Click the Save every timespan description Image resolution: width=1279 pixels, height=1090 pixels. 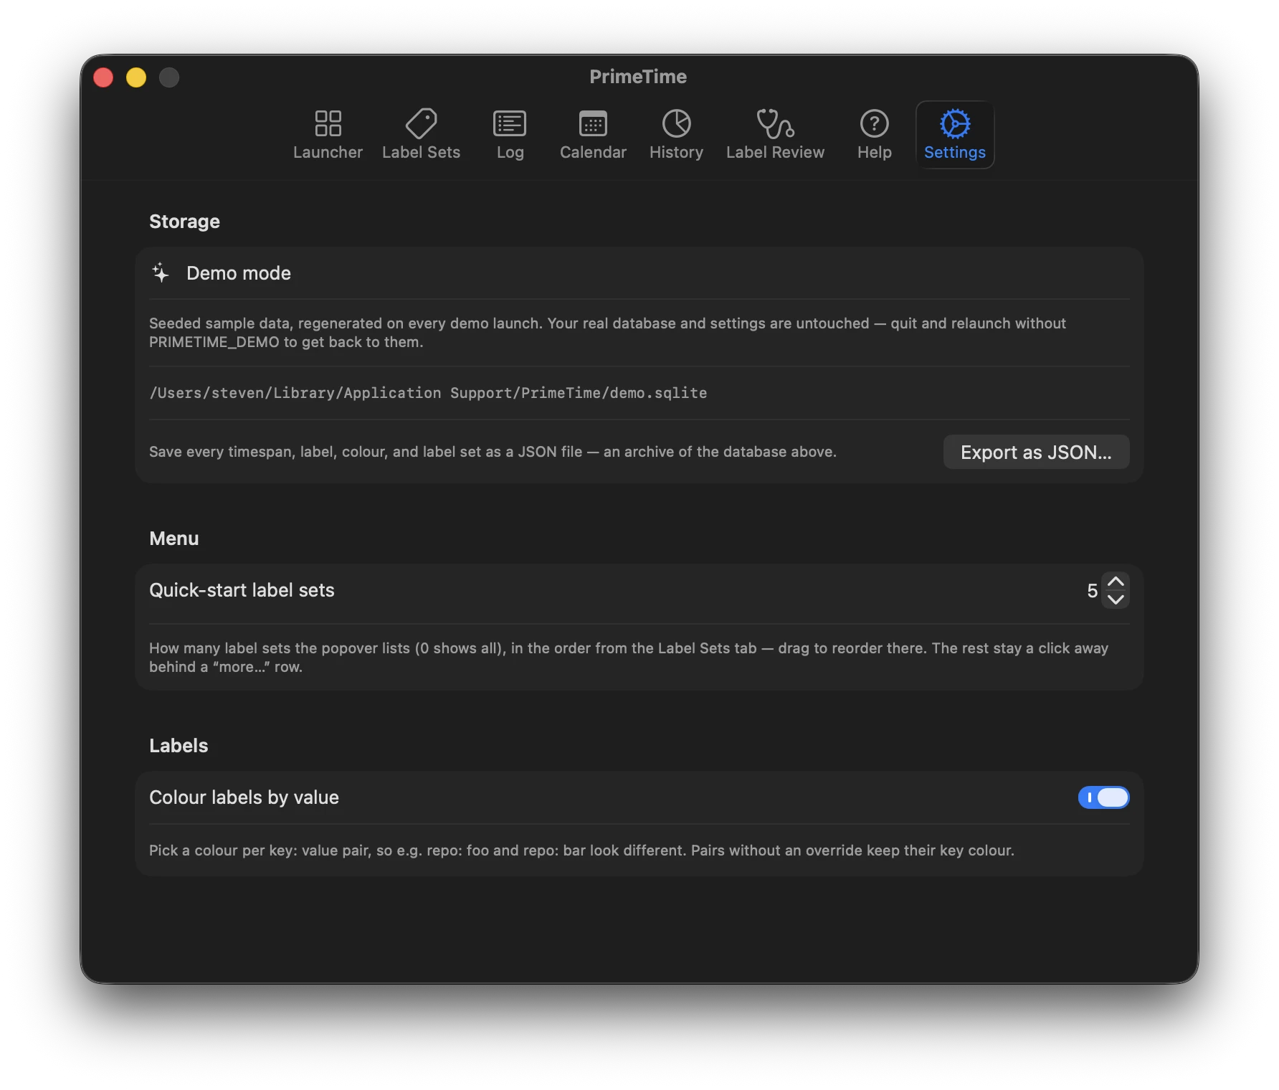click(x=493, y=452)
